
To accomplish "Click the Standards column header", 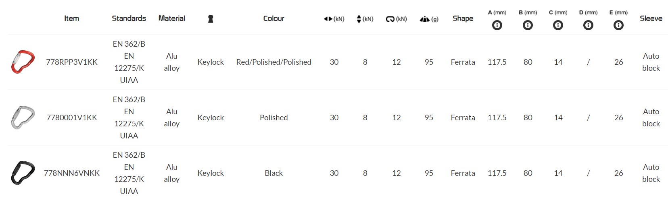I will [x=129, y=19].
